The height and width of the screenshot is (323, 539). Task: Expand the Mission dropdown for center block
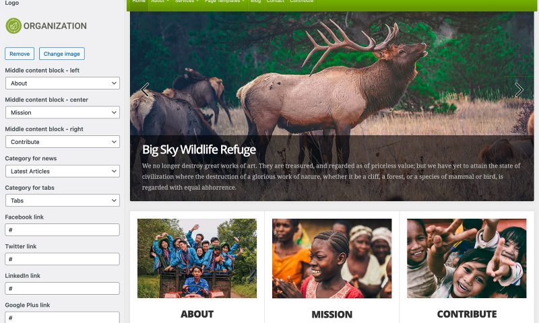[x=63, y=112]
